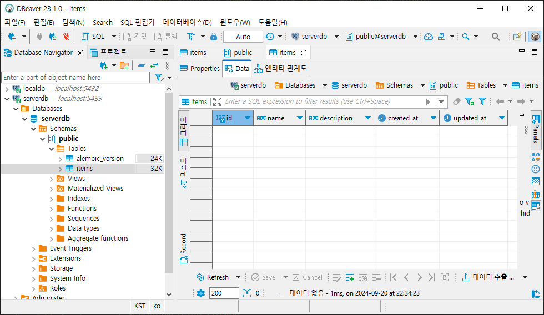Screen dimensions: 544x315
Task: Click the New Database Connection plug icon
Action: (12, 37)
